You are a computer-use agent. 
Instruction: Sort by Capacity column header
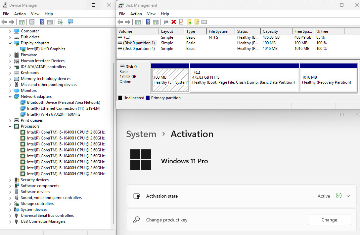[x=276, y=31]
